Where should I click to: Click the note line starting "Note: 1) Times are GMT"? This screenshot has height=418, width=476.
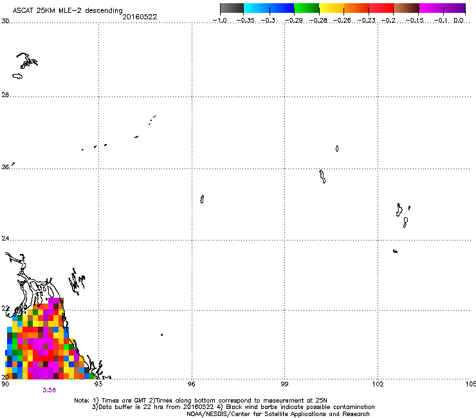pos(201,401)
